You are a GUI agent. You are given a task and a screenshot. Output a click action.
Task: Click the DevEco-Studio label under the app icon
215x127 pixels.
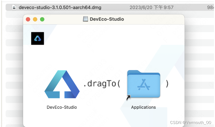click(x=62, y=107)
